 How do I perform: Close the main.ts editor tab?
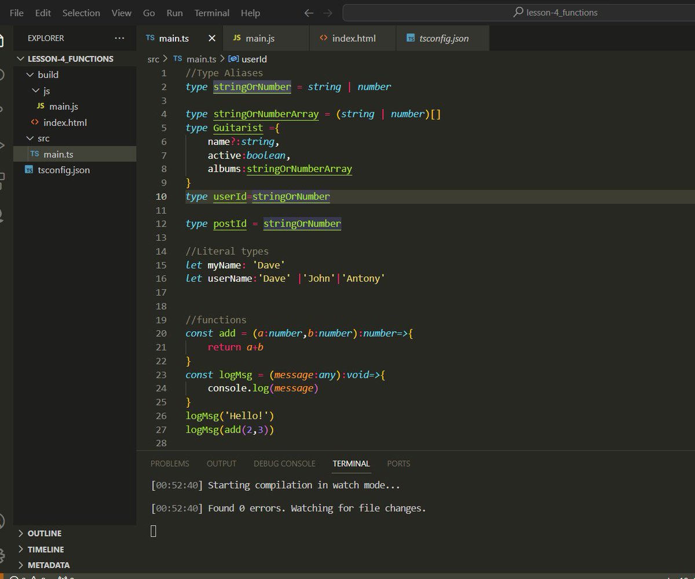[211, 38]
